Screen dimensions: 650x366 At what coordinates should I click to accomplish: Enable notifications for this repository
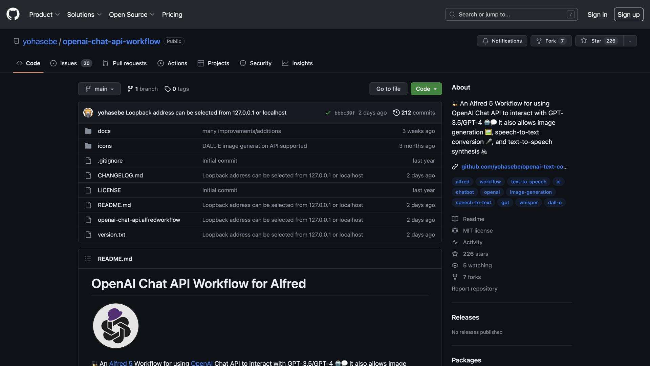coord(502,41)
